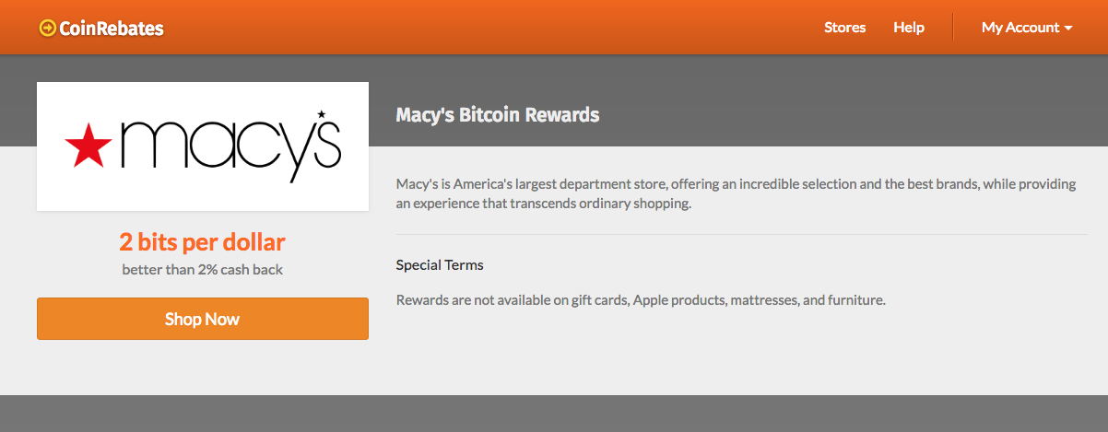This screenshot has width=1108, height=432.
Task: Click the caret arrow beside My Account
Action: point(1068,29)
